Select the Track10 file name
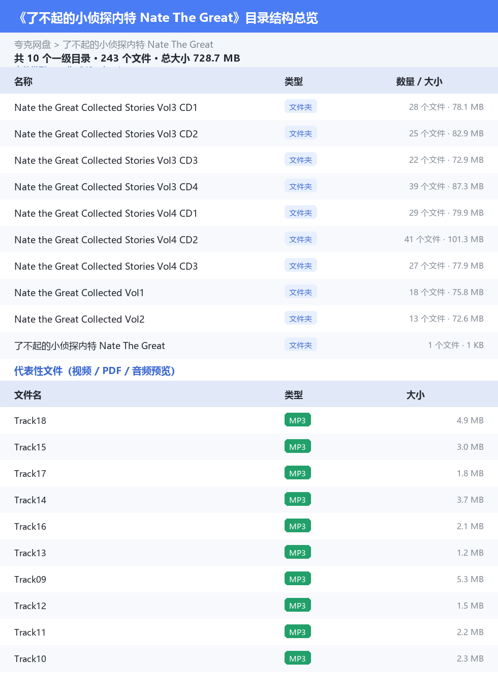The width and height of the screenshot is (498, 688). click(30, 659)
